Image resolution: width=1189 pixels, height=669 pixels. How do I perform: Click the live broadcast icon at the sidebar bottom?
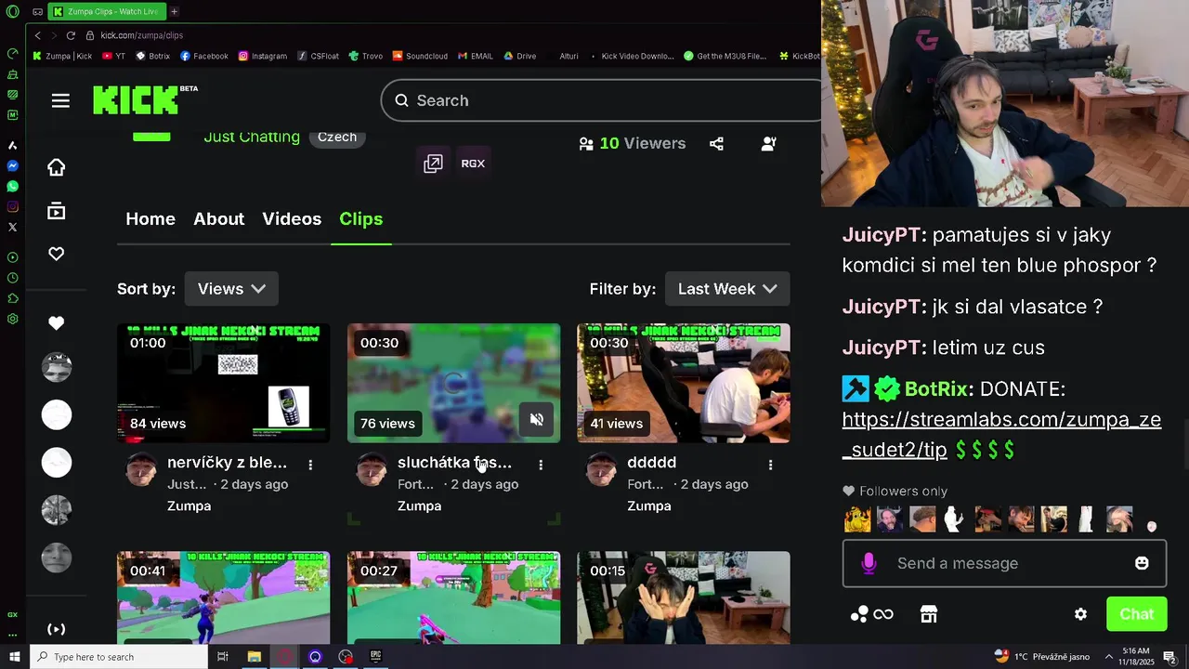tap(57, 629)
